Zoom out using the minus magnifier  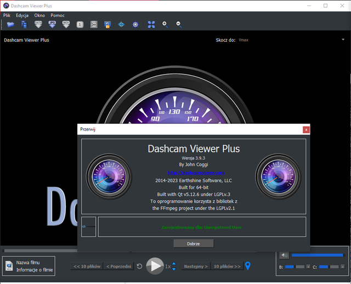pos(179,24)
